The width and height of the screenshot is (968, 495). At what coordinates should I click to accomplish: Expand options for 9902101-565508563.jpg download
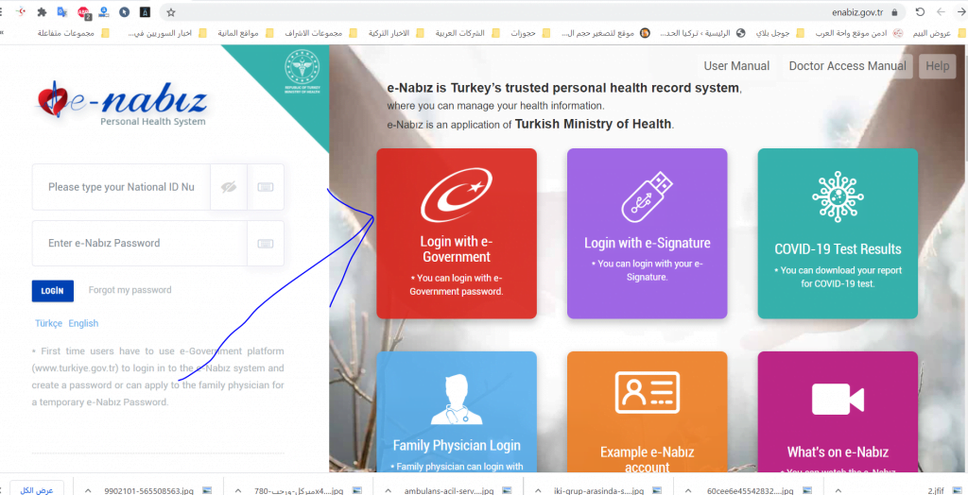[88, 490]
